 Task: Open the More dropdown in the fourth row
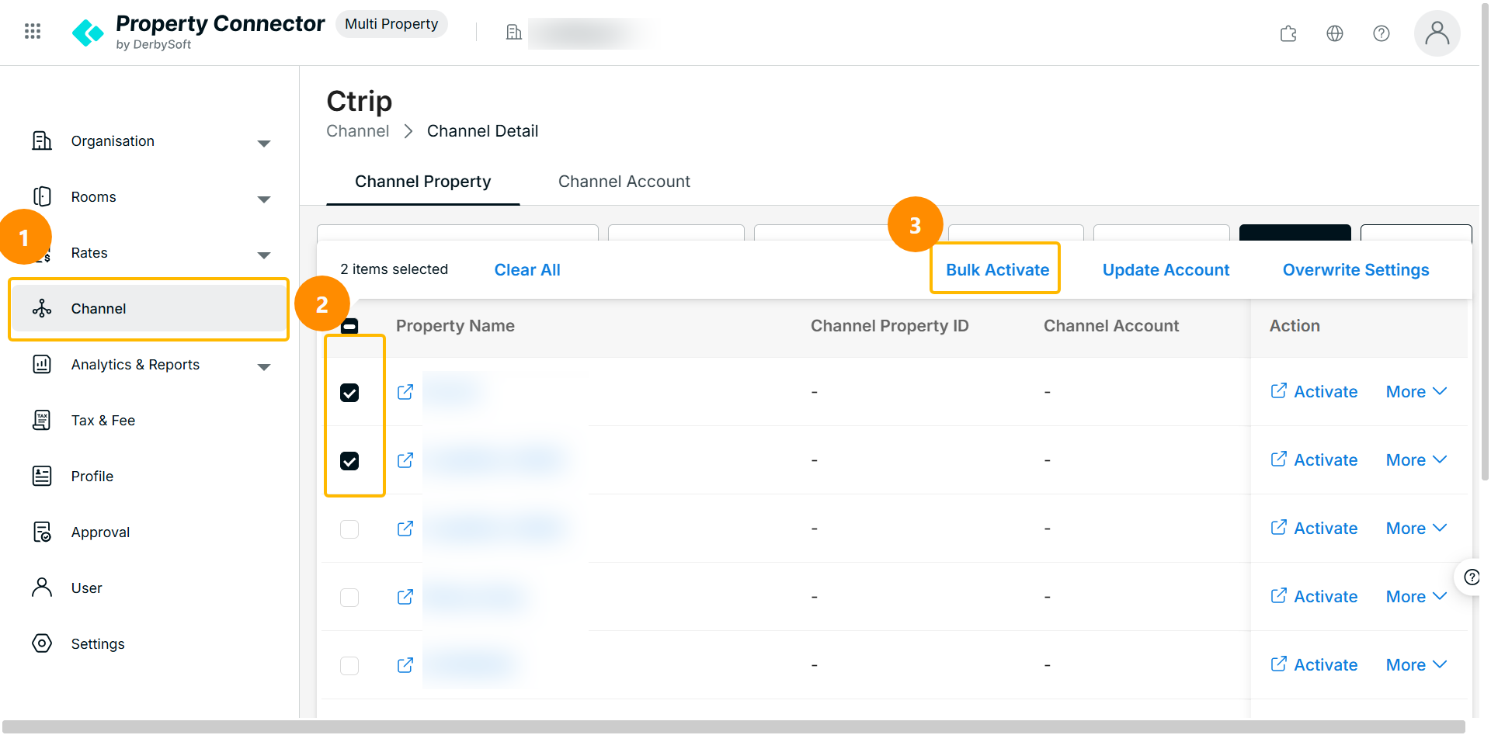pyautogui.click(x=1416, y=597)
